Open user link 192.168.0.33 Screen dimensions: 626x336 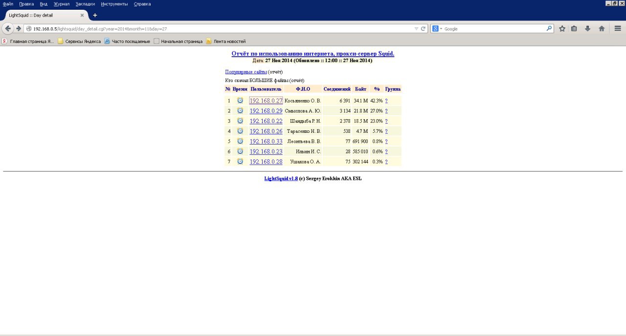[266, 142]
